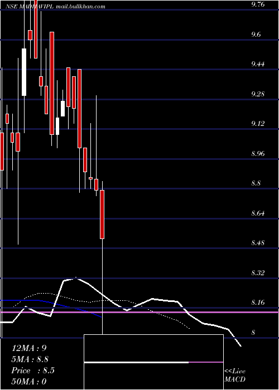This screenshot has height=390, width=279.
Task: Click the 8.48 price axis label
Action: coord(259,243)
